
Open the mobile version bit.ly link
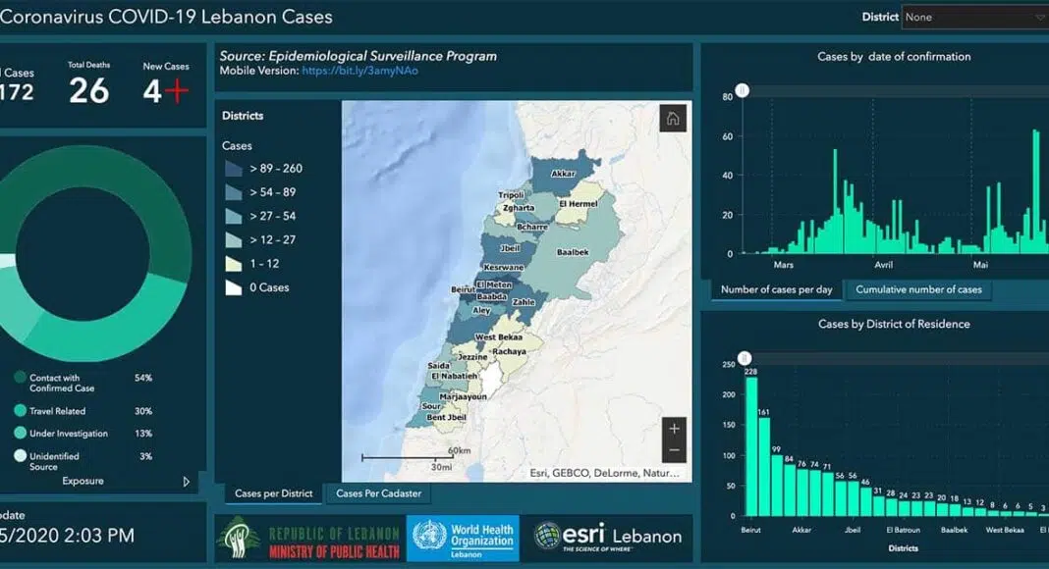[359, 71]
